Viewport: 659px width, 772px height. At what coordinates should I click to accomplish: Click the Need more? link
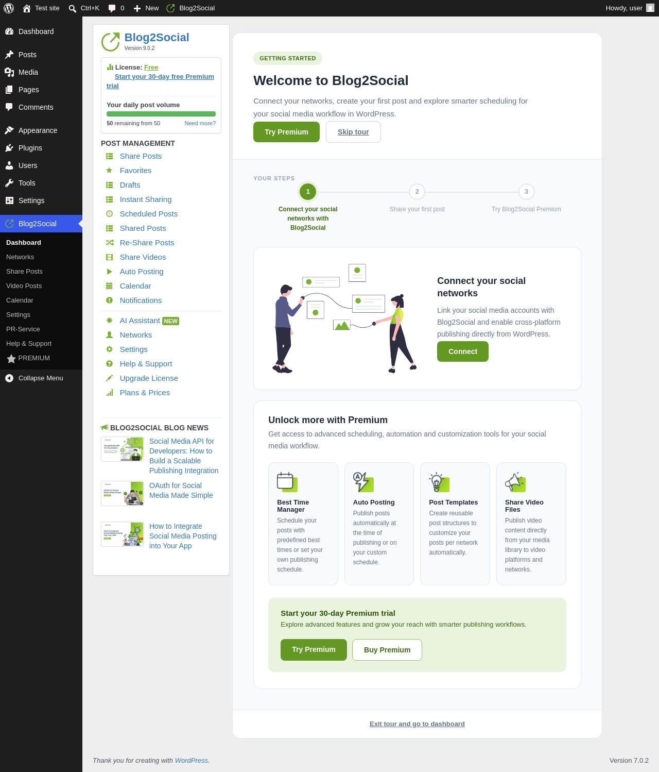[200, 124]
